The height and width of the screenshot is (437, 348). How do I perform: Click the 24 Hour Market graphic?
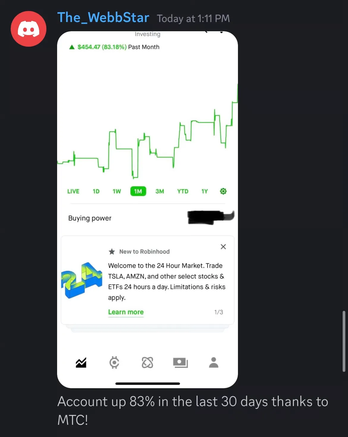[x=81, y=280]
